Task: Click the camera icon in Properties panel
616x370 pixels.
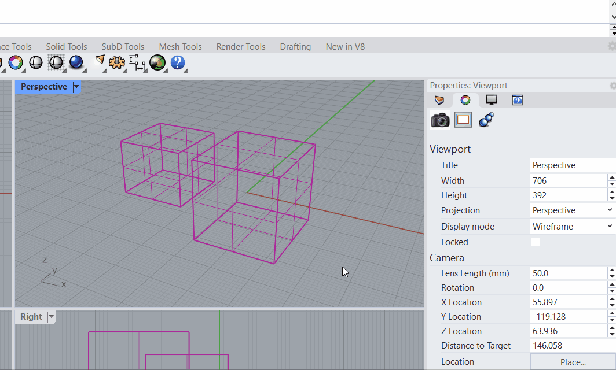Action: pyautogui.click(x=440, y=120)
